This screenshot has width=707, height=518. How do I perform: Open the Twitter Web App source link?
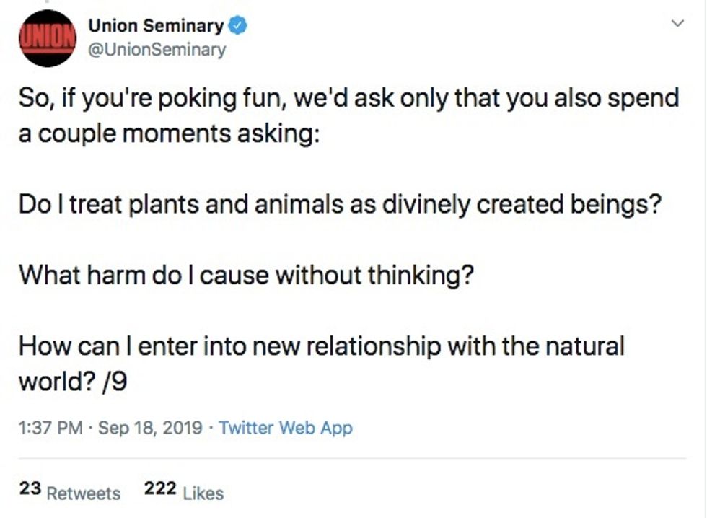286,428
